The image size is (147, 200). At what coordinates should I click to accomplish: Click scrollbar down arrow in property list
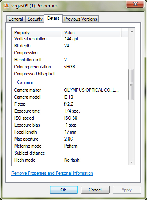tap(131, 162)
